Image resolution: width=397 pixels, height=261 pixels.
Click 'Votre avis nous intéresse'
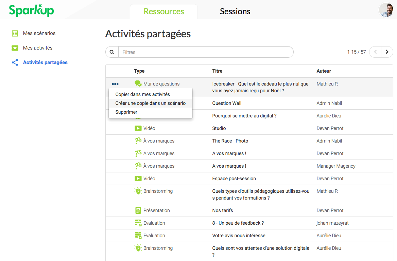click(x=239, y=236)
